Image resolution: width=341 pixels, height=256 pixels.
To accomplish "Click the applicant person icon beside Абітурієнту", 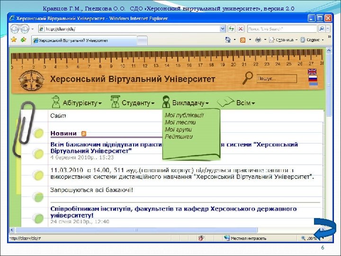I will [x=56, y=102].
